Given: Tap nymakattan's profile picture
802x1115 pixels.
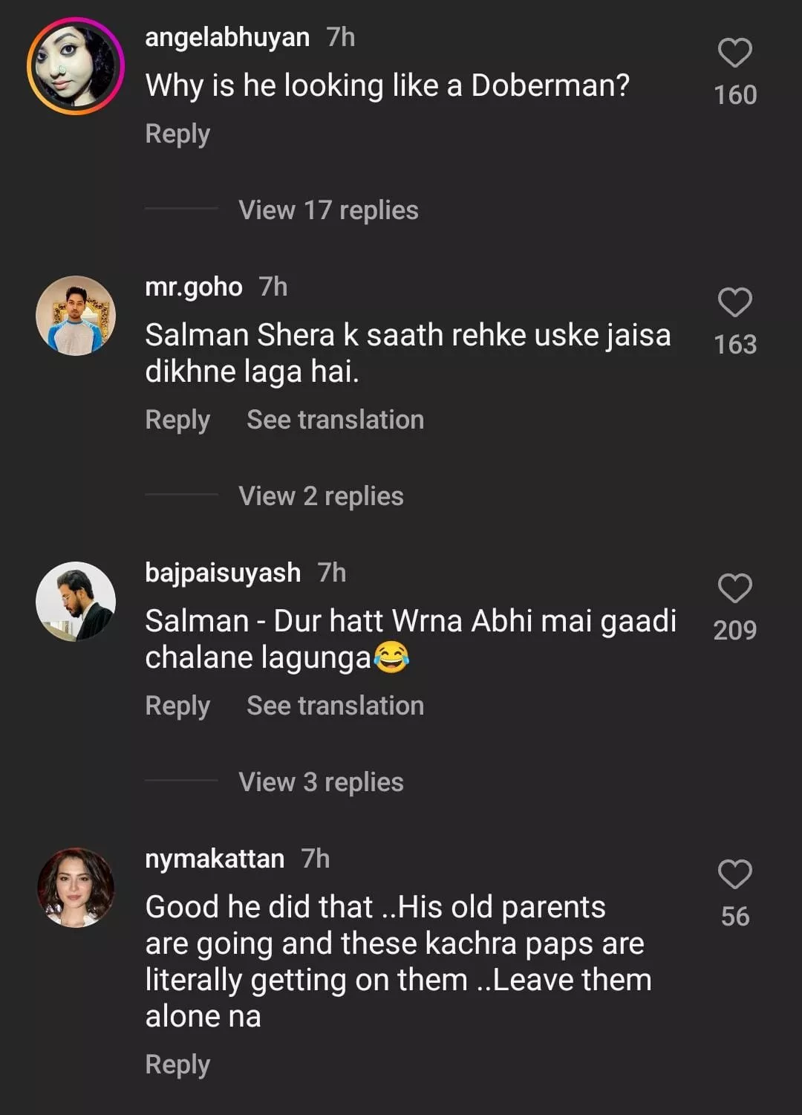Looking at the screenshot, I should tap(76, 887).
